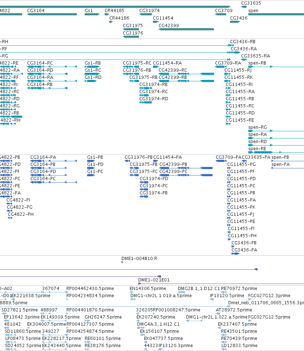Select EST RP004462430.5prime
This screenshot has width=304, height=351.
click(x=90, y=289)
